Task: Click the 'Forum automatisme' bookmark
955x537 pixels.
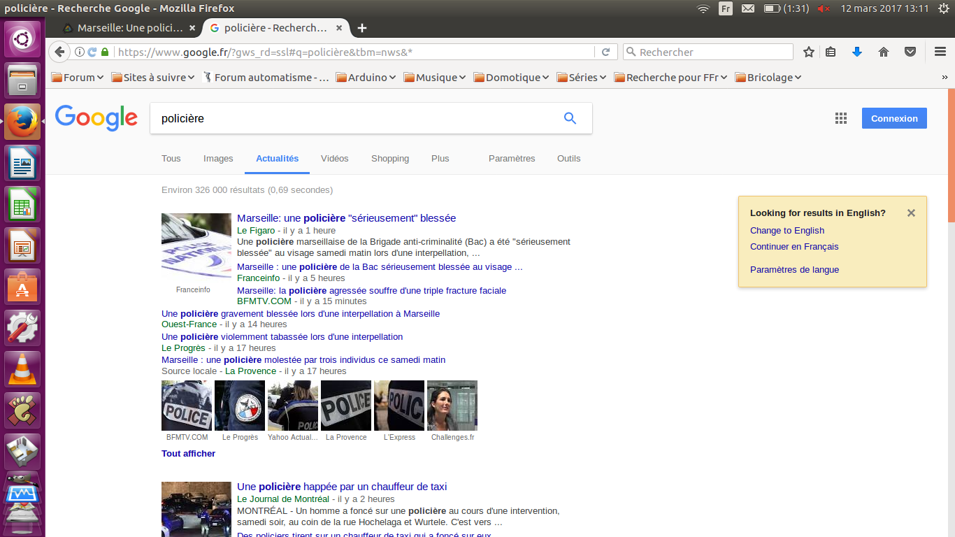Action: tap(266, 78)
